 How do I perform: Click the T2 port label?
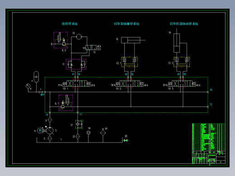[211, 105]
